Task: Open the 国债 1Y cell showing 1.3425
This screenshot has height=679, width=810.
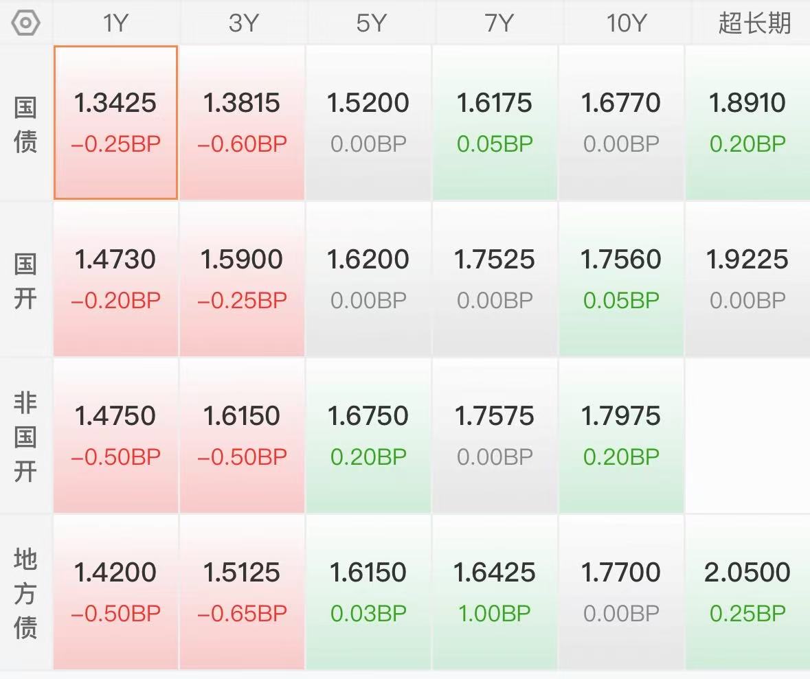Action: pos(115,122)
